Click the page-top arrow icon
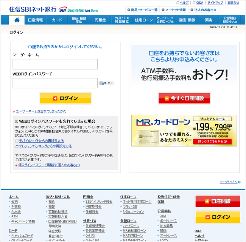Viewport: 246px width, 242px height. [x=239, y=182]
